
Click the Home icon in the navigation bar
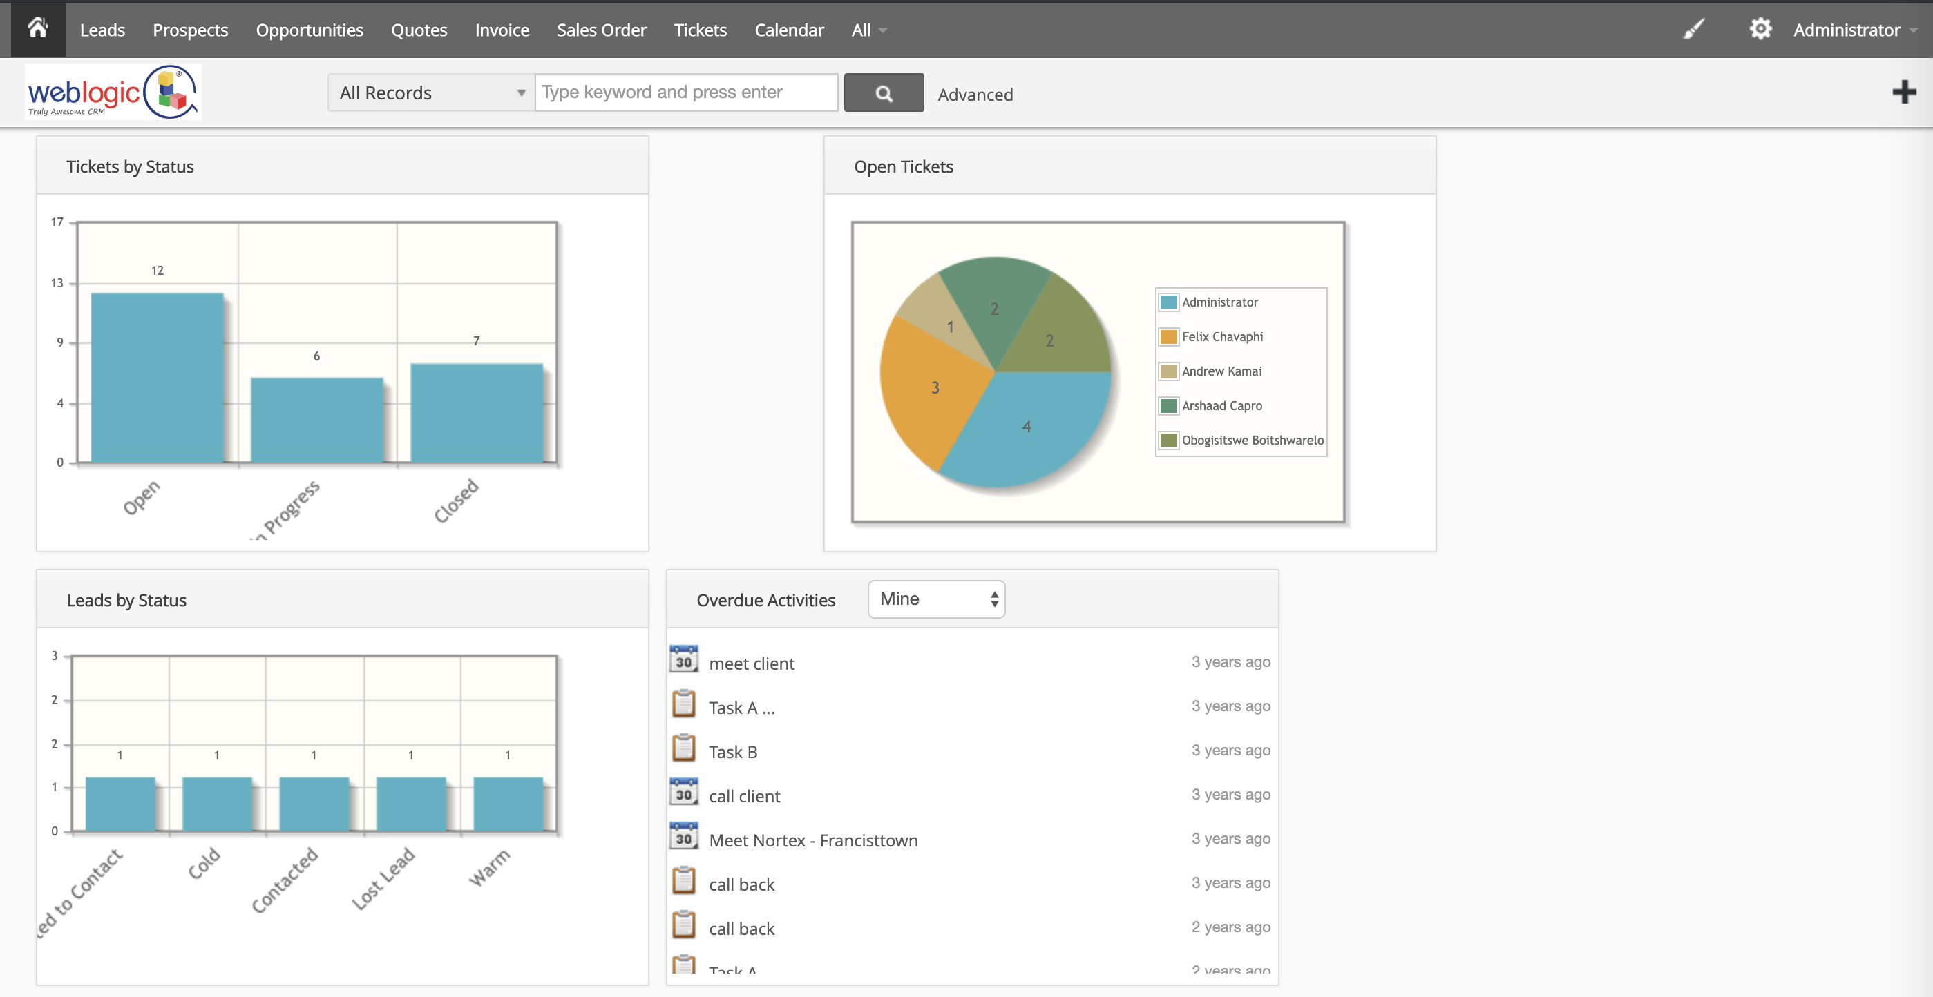click(37, 28)
